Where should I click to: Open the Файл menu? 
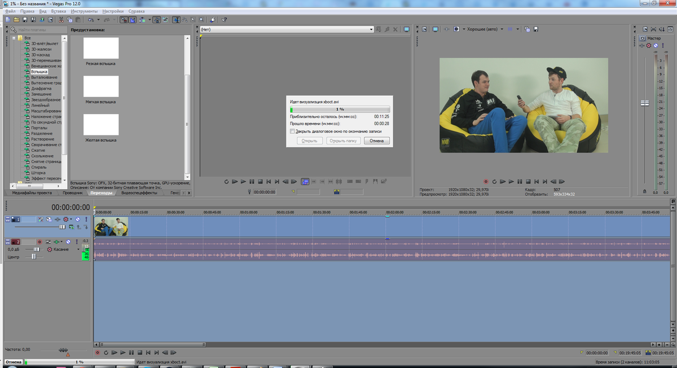pos(10,11)
